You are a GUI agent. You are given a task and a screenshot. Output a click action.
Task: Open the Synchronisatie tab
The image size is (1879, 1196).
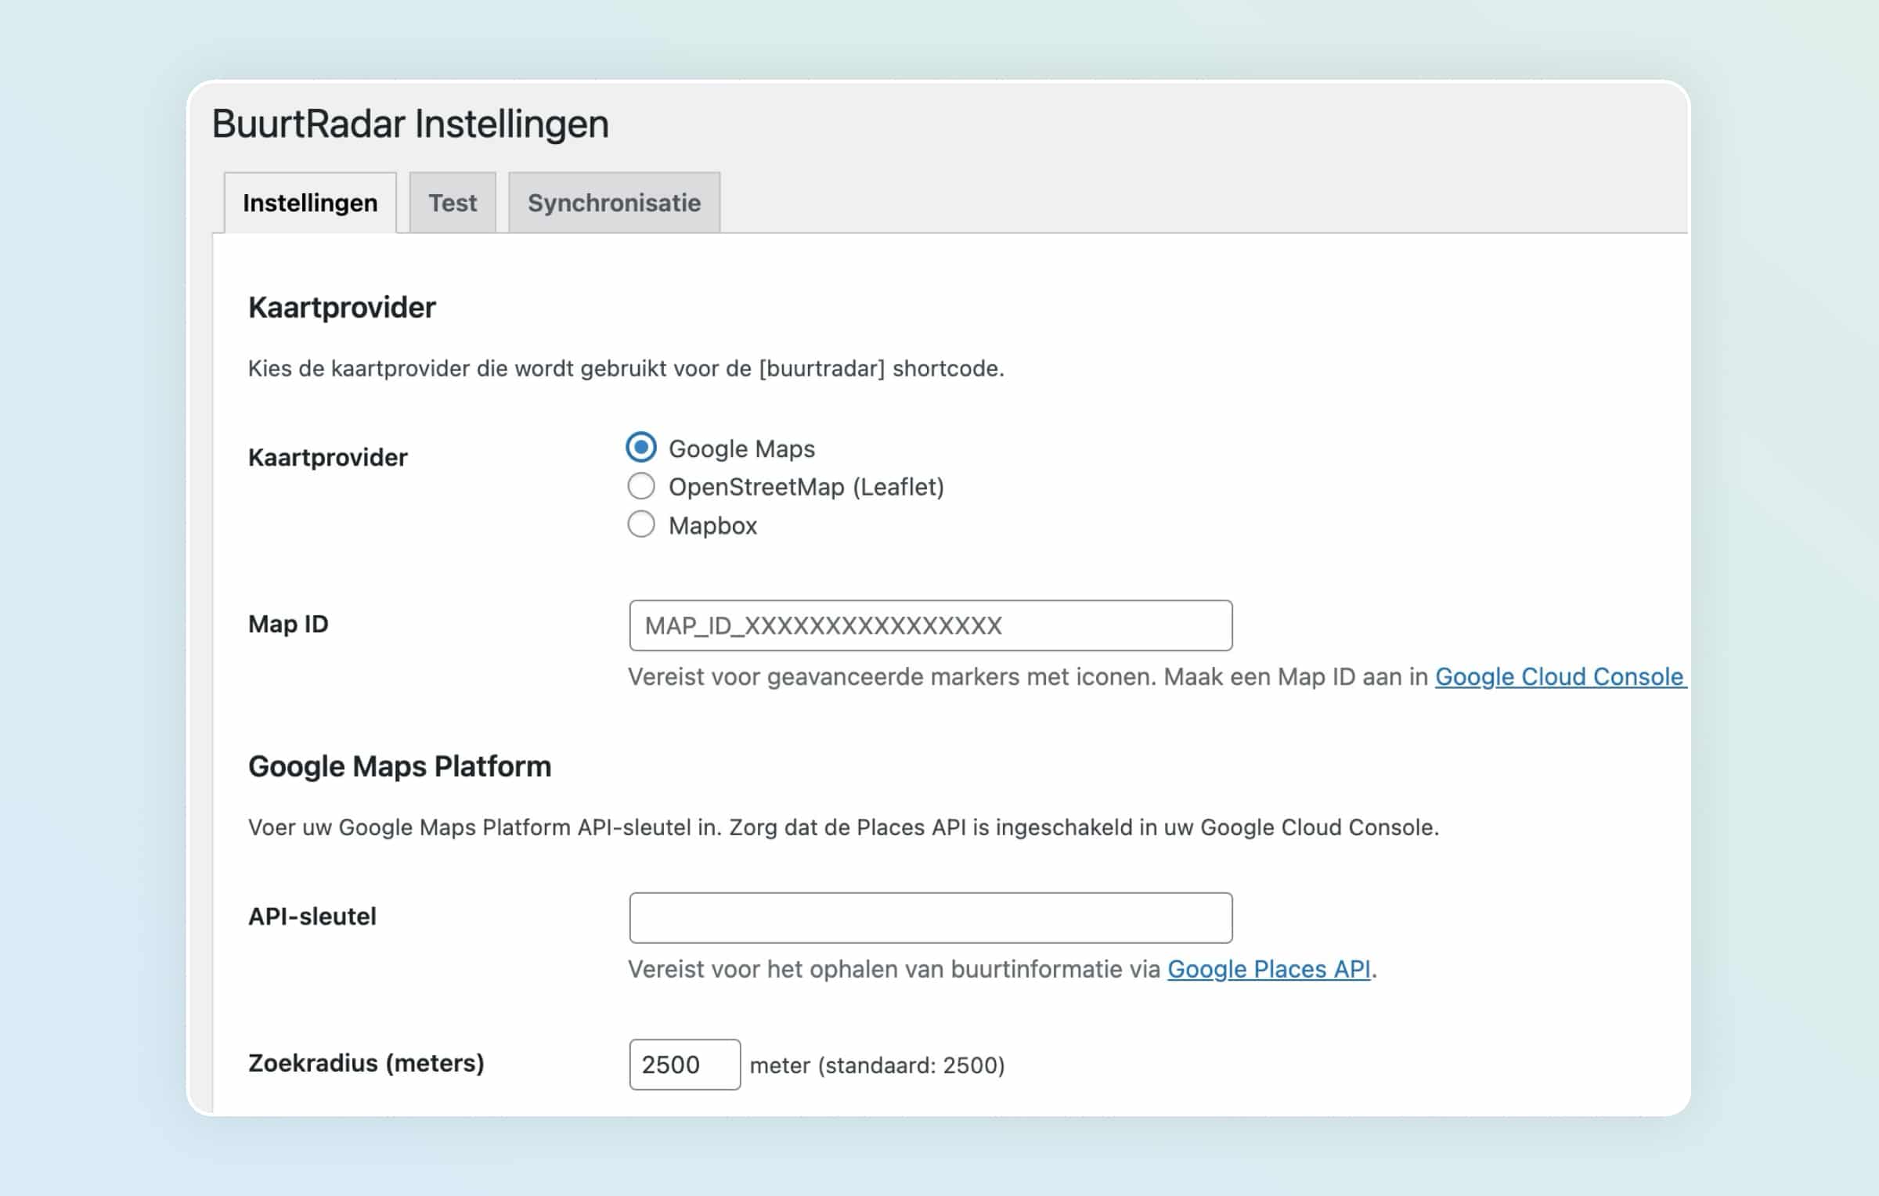click(x=614, y=203)
